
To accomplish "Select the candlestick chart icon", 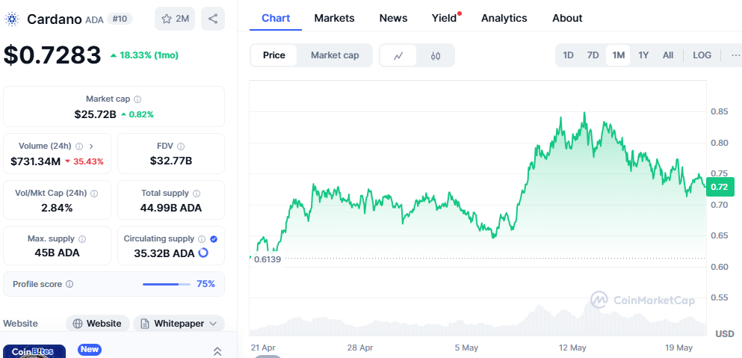I will point(436,55).
